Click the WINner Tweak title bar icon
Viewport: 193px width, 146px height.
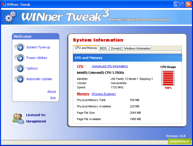coord(4,4)
